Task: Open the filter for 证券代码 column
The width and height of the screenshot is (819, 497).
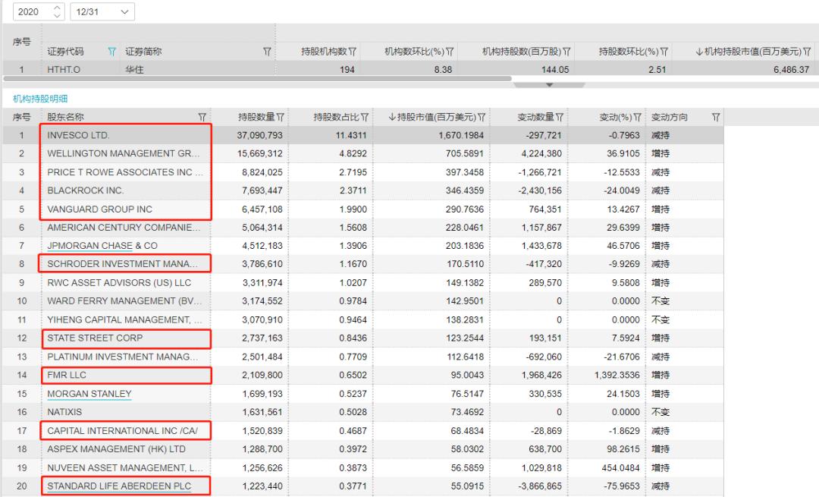Action: click(x=111, y=52)
